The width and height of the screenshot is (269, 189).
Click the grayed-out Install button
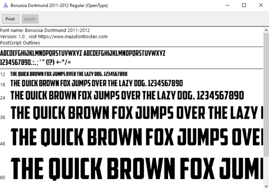pos(30,19)
